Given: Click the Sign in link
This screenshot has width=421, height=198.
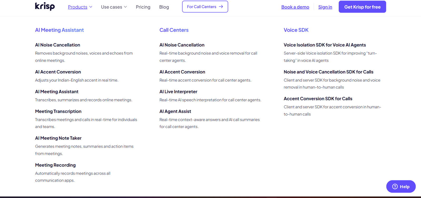Looking at the screenshot, I should point(325,7).
